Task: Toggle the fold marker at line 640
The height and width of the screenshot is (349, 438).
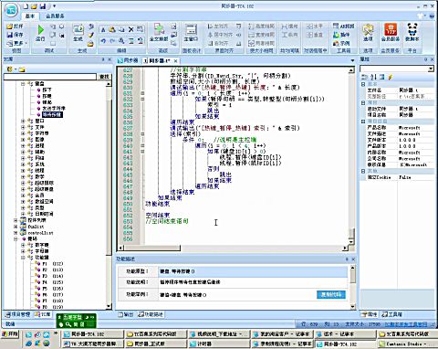Action: [x=142, y=145]
